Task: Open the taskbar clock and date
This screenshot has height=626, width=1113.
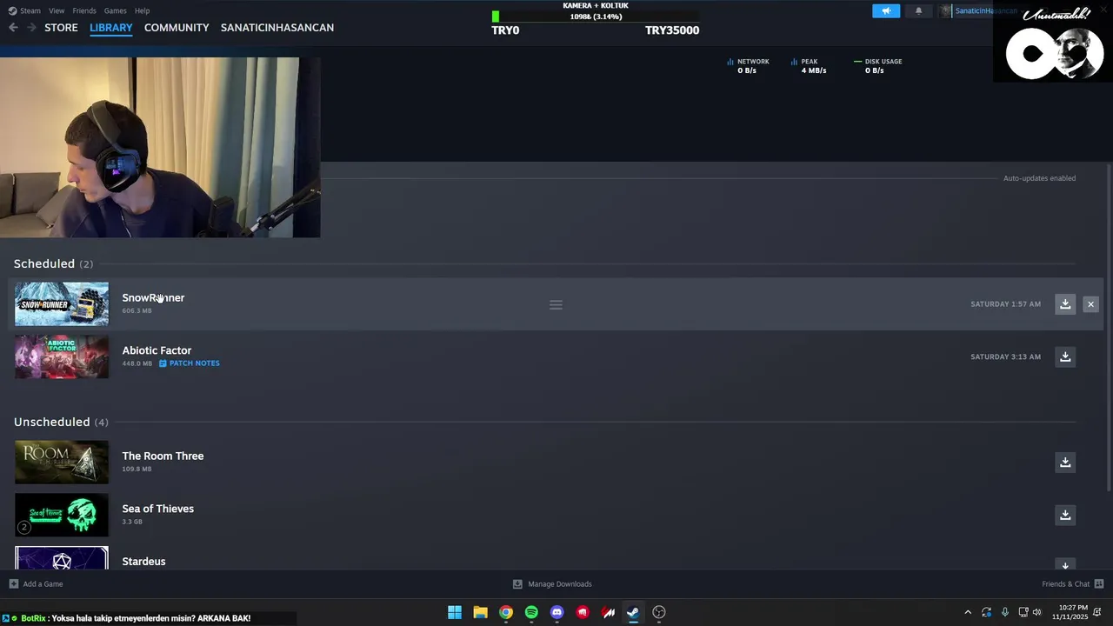Action: pyautogui.click(x=1070, y=612)
